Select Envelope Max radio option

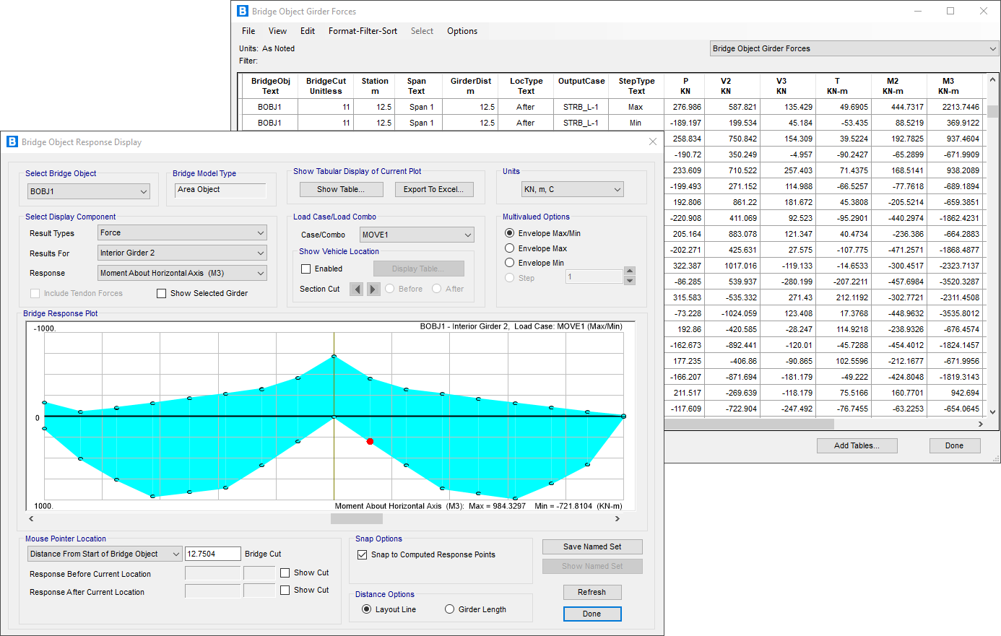510,248
